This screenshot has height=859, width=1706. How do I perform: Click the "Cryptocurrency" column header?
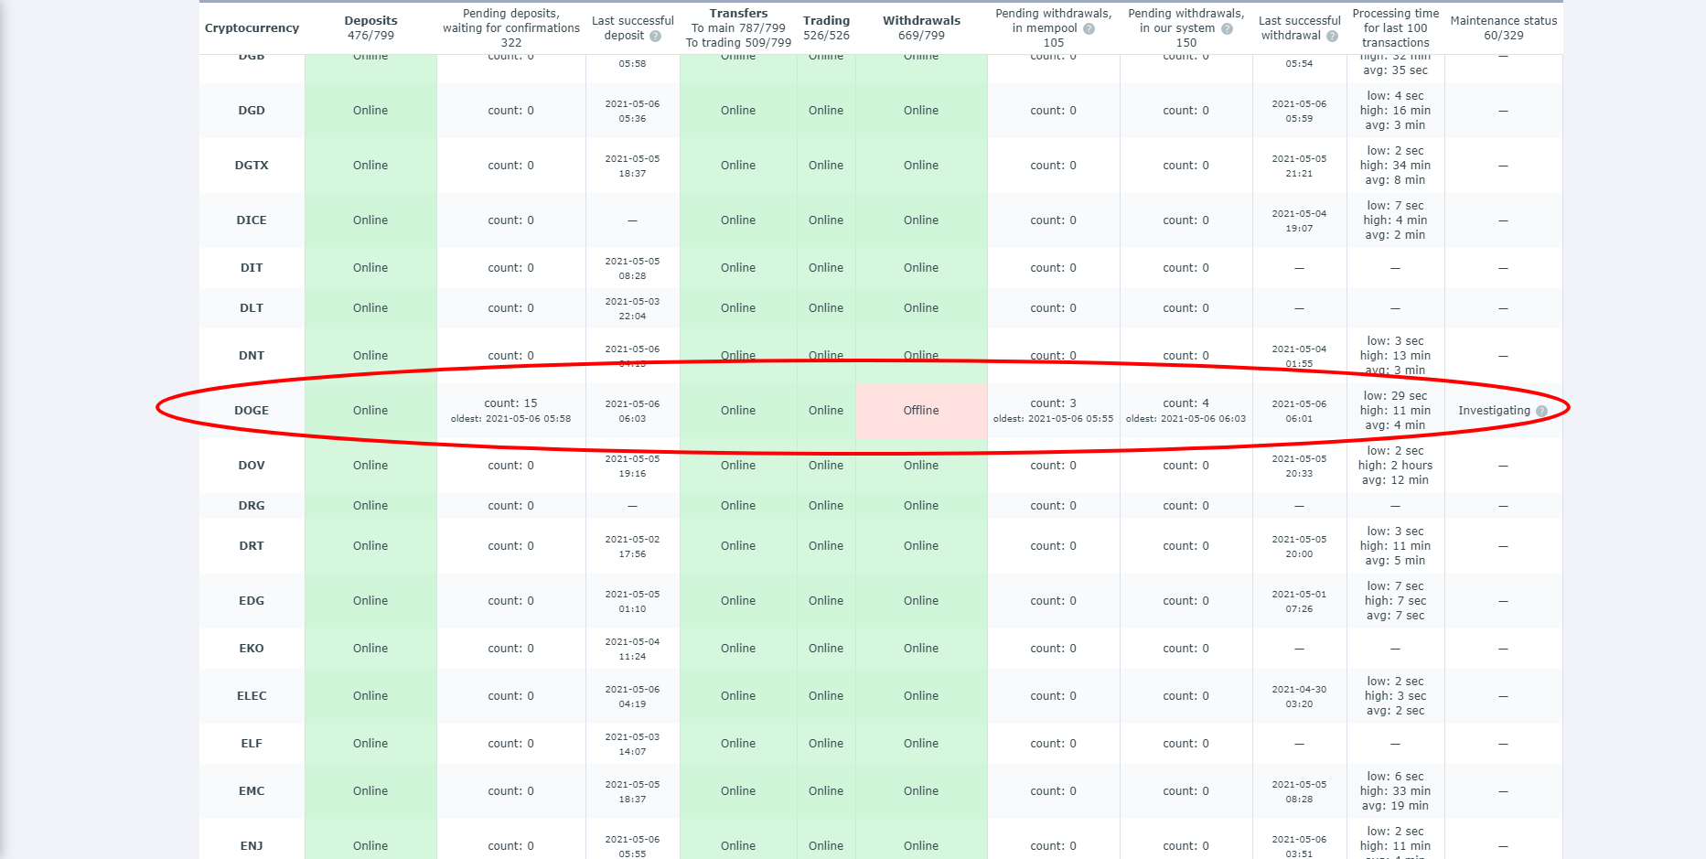[252, 28]
